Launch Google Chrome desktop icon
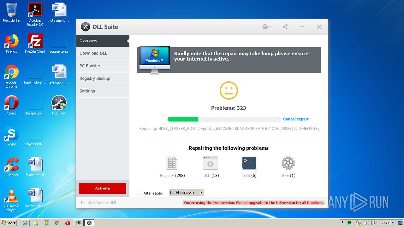404x227 pixels. 11,76
